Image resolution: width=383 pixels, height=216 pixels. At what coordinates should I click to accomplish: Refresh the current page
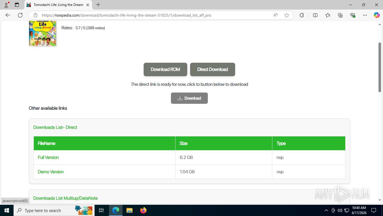tap(20, 15)
